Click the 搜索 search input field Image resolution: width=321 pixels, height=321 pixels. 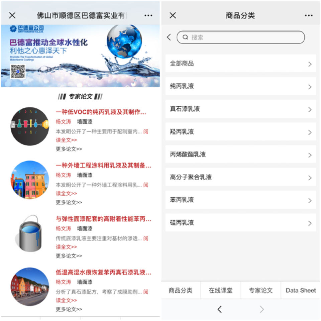241,37
